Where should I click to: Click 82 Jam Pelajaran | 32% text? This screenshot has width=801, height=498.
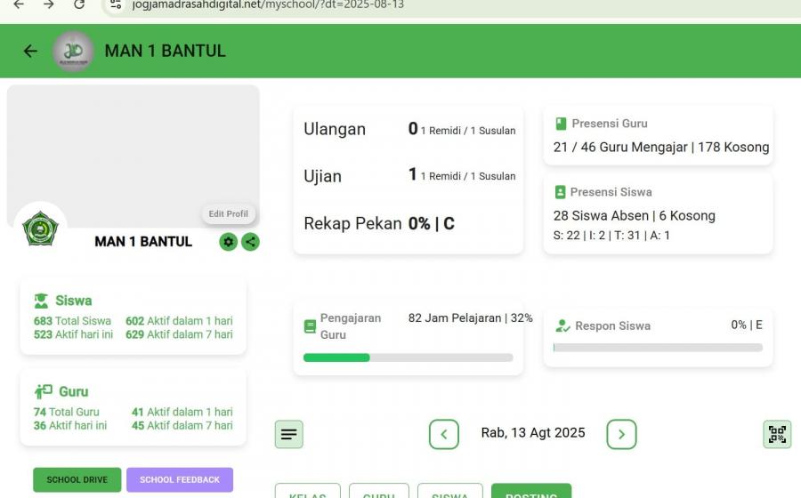pos(470,317)
